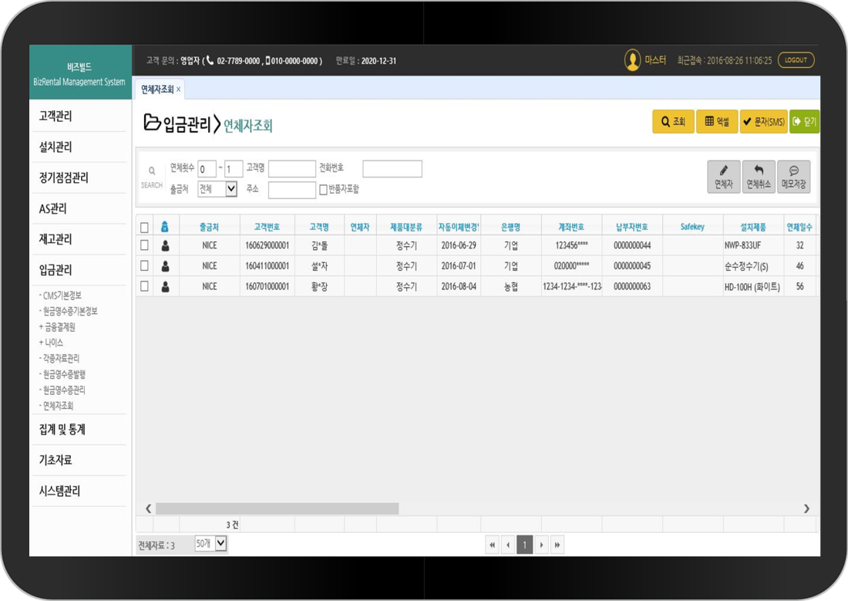This screenshot has height=601, width=848.
Task: Sort by 은행명 column header
Action: (510, 228)
